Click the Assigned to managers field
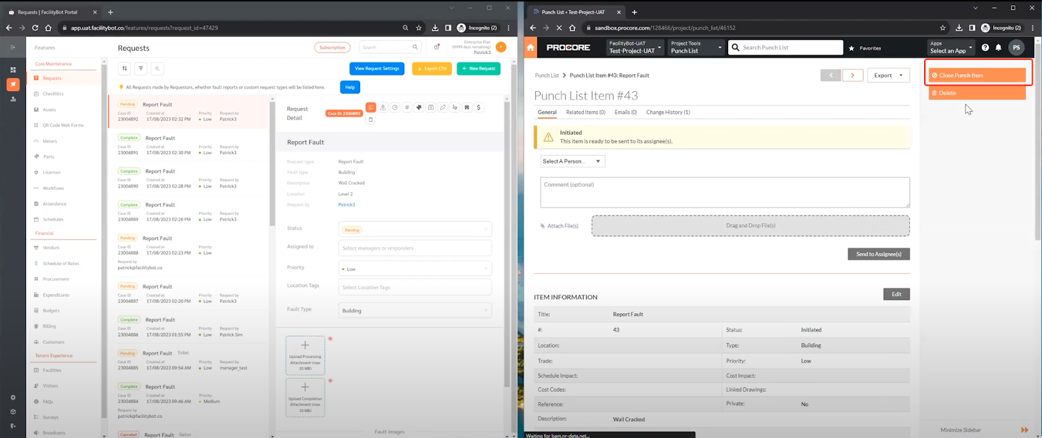The height and width of the screenshot is (438, 1042). click(x=415, y=248)
